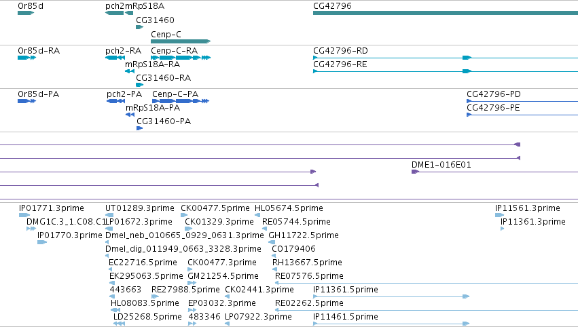Click the CG42796-PE protein label

pyautogui.click(x=493, y=108)
